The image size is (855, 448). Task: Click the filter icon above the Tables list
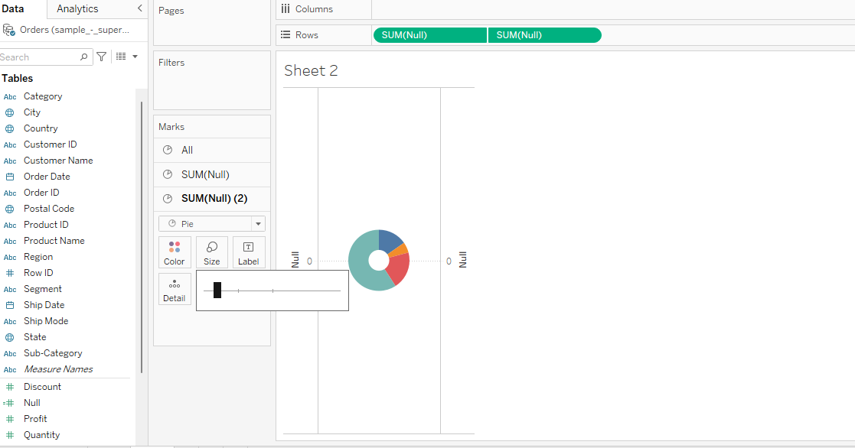(100, 57)
